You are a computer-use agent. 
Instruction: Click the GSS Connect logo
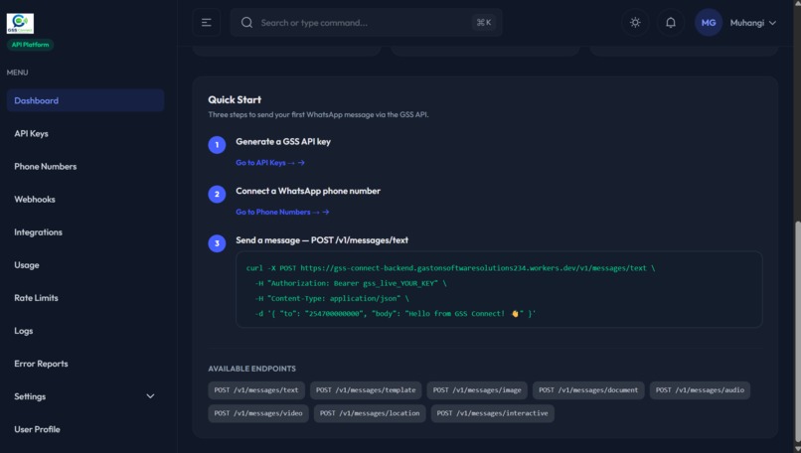pyautogui.click(x=20, y=24)
